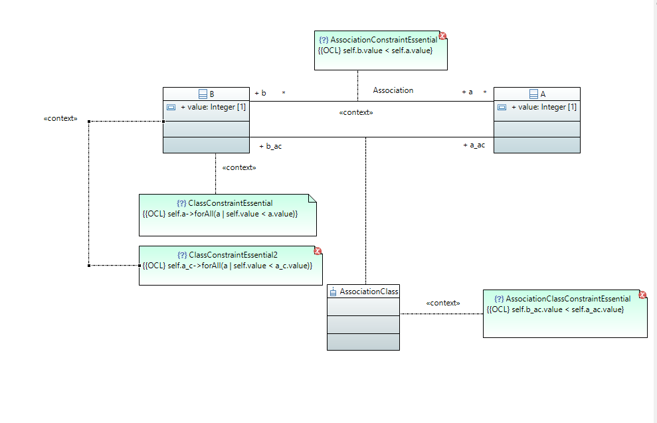The image size is (657, 423).
Task: Select property icon in class B value row
Action: pyautogui.click(x=171, y=107)
